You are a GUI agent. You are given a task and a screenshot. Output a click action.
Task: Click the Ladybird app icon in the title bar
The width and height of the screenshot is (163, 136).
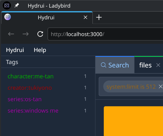7,5
